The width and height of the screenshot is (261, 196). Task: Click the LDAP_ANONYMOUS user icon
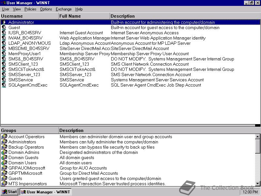pyautogui.click(x=4, y=43)
